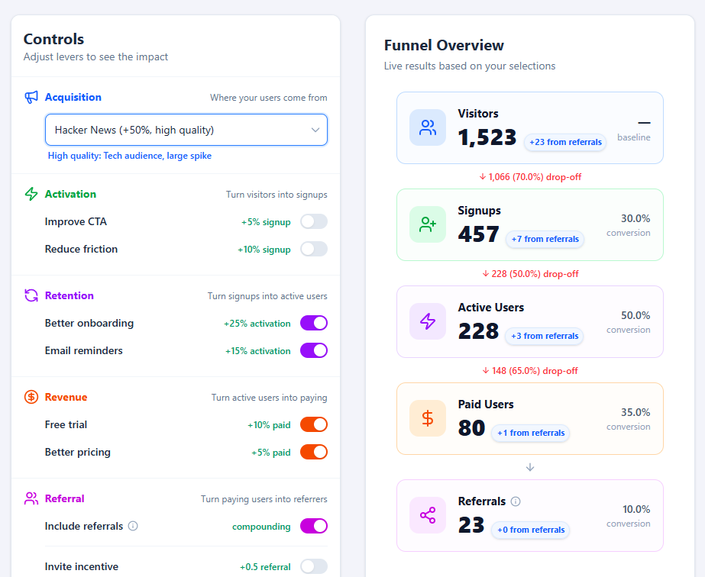
Task: Disable the Better onboarding toggle
Action: (x=314, y=323)
